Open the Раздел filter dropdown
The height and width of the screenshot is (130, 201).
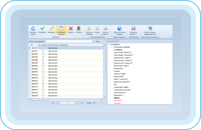click(97, 31)
